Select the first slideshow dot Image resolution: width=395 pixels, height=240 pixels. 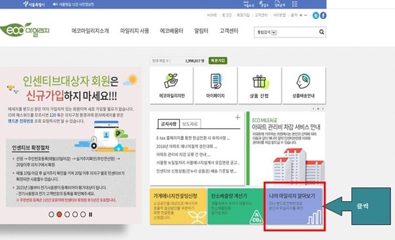(x=51, y=214)
